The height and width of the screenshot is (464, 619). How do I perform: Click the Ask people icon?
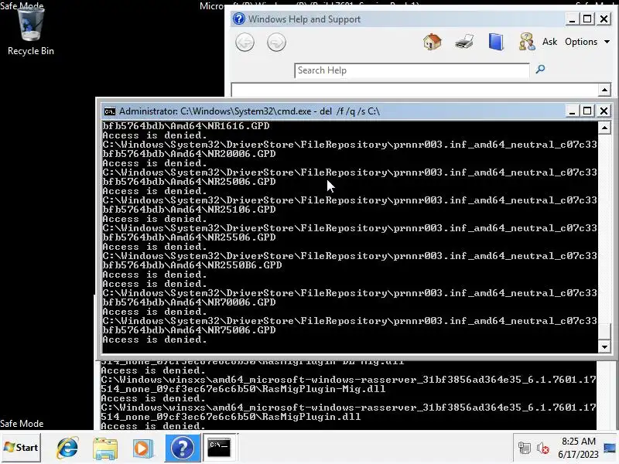coord(527,42)
